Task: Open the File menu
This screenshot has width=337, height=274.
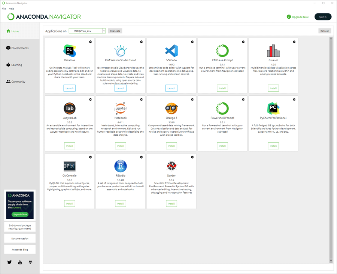Action: 4,8
